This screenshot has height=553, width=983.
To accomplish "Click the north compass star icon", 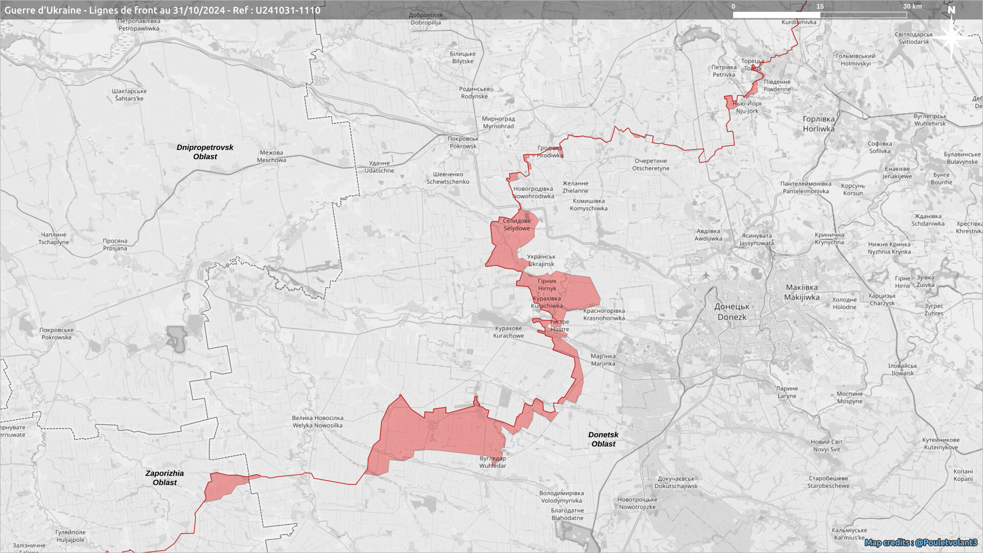I will pos(951,37).
